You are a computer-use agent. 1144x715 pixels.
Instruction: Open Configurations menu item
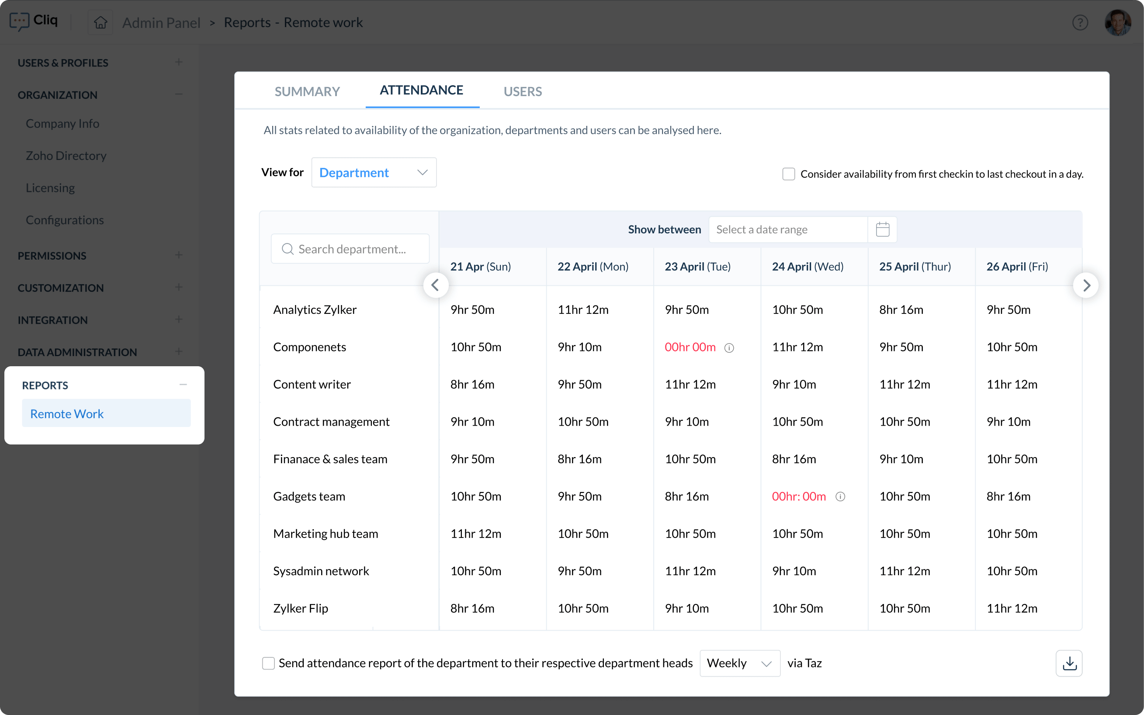[x=64, y=220]
